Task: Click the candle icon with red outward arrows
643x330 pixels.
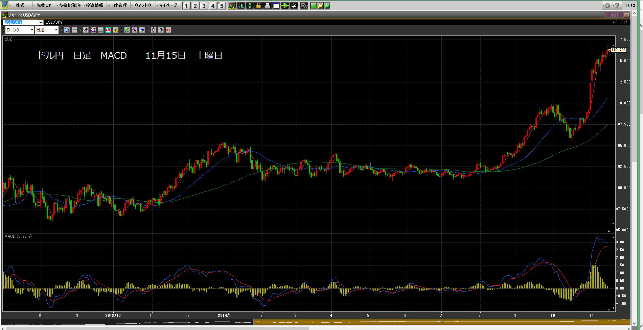Action: (x=154, y=30)
